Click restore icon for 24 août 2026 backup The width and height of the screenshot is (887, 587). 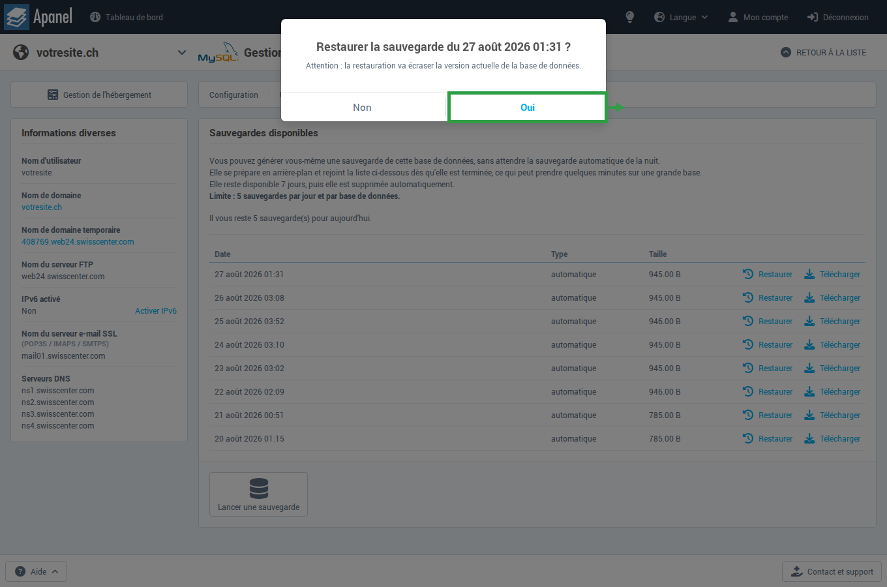coord(748,344)
